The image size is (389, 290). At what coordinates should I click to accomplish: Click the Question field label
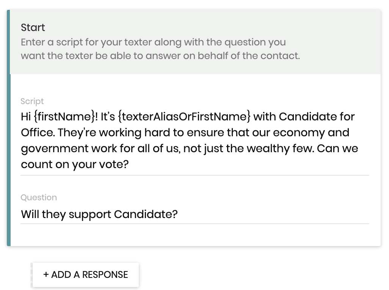point(39,197)
